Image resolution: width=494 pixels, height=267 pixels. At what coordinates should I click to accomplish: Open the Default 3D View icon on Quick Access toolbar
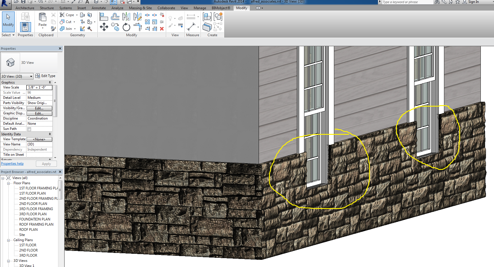[x=96, y=1]
